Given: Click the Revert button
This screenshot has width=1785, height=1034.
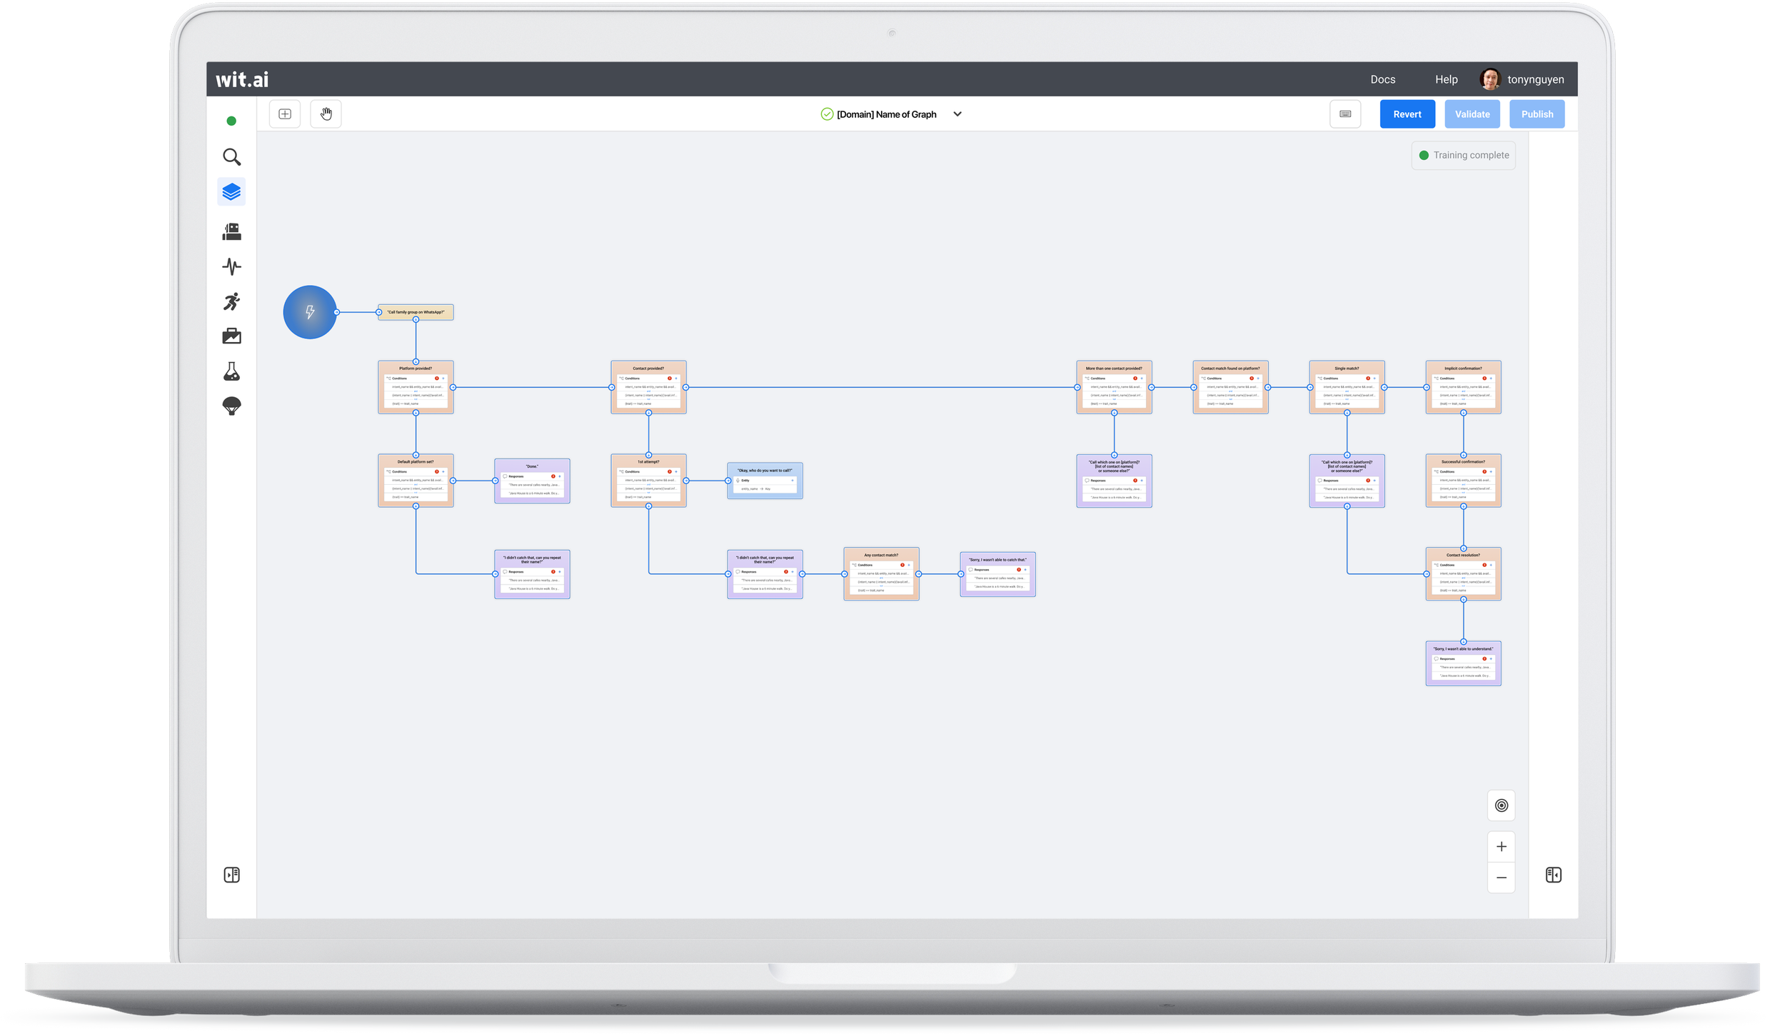Looking at the screenshot, I should pos(1407,114).
